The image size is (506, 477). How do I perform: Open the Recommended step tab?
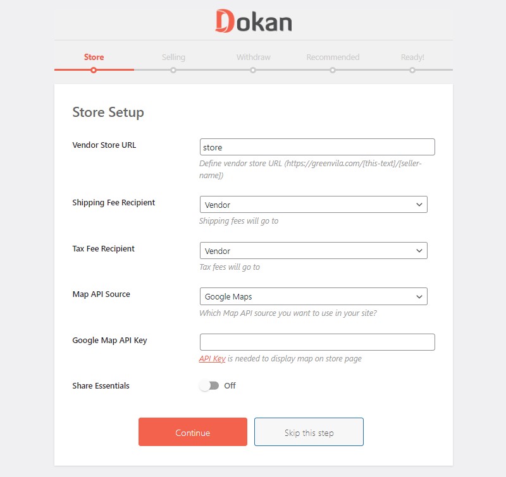[x=333, y=57]
